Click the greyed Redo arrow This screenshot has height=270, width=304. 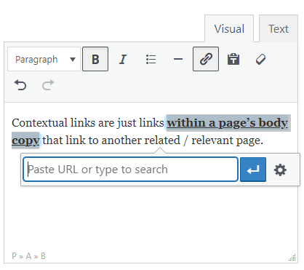coord(48,85)
